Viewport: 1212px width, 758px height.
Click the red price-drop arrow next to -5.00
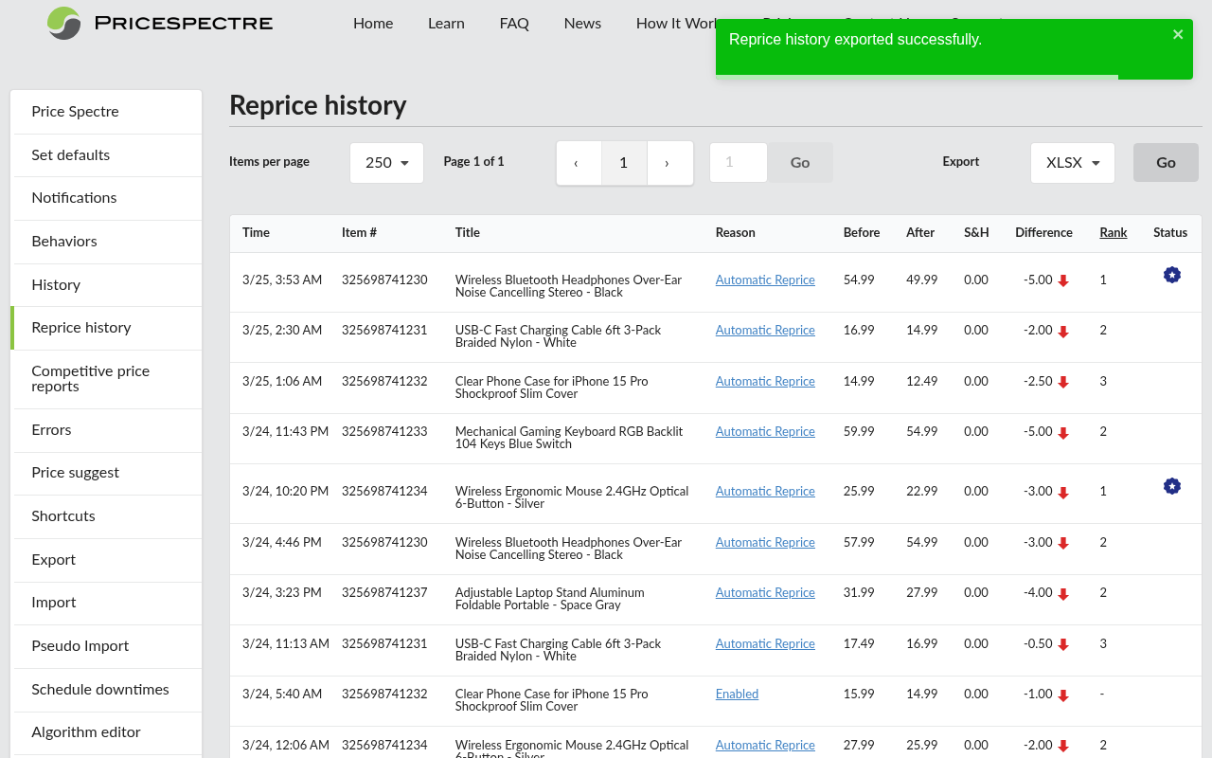pos(1064,280)
